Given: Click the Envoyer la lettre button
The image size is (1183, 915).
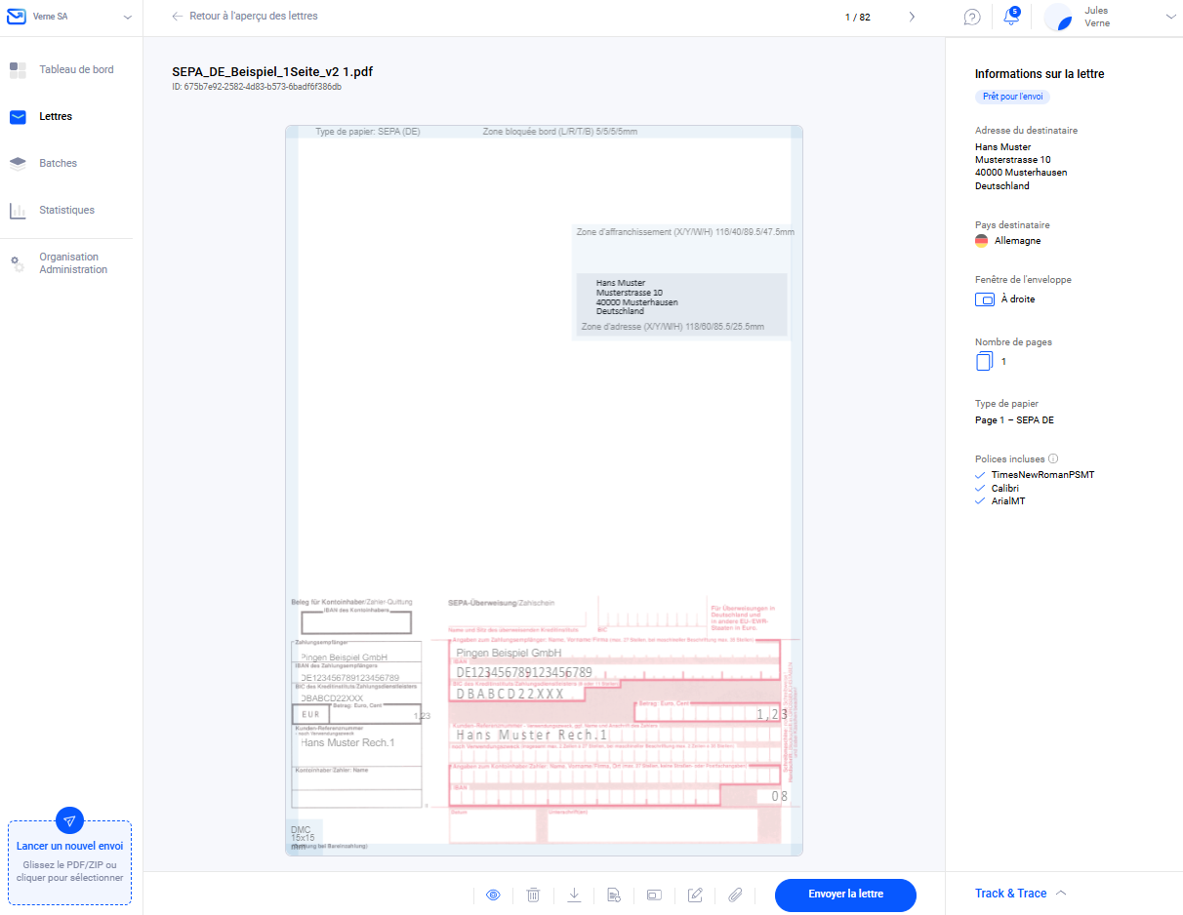Looking at the screenshot, I should [x=845, y=895].
